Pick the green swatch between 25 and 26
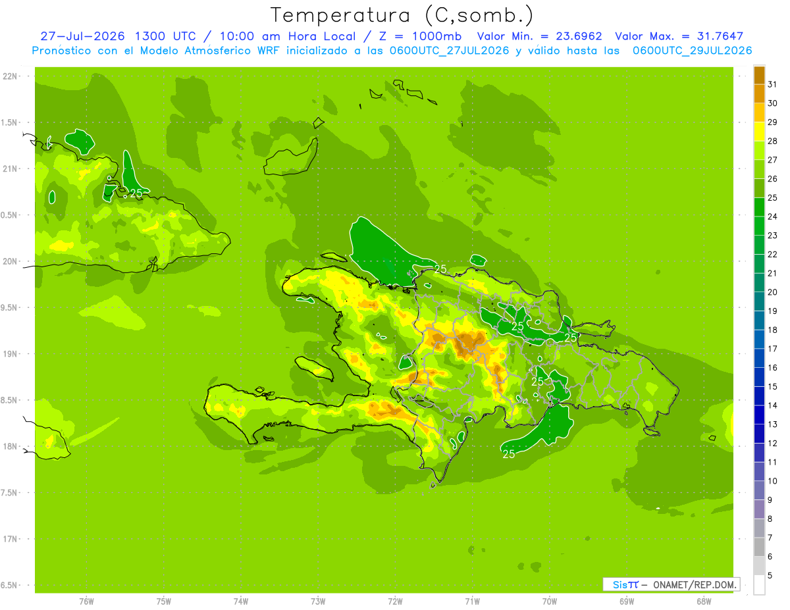Screen dimensions: 790x610 point(759,188)
